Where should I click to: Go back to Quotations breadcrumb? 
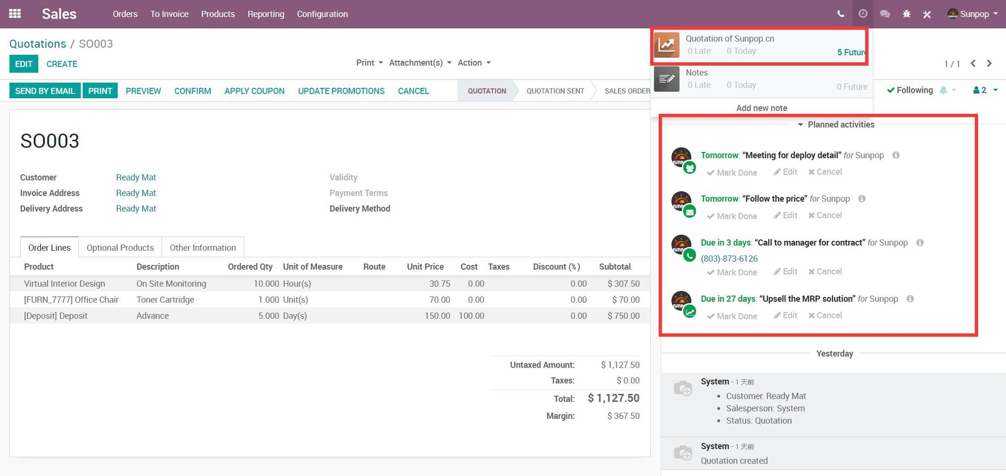(x=38, y=43)
